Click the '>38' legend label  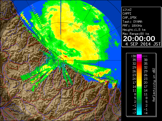[x=133, y=56]
